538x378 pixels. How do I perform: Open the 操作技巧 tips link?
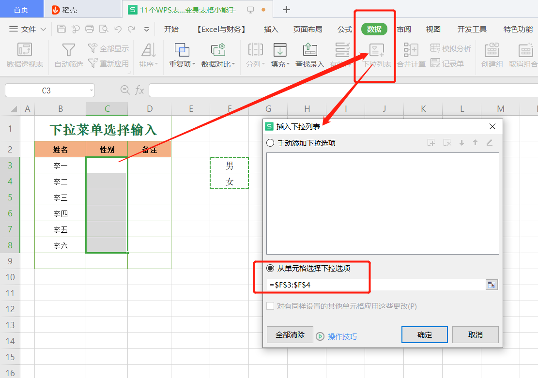(342, 336)
